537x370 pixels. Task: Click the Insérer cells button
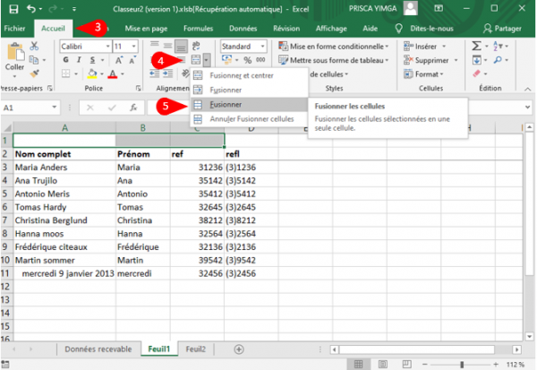point(426,46)
